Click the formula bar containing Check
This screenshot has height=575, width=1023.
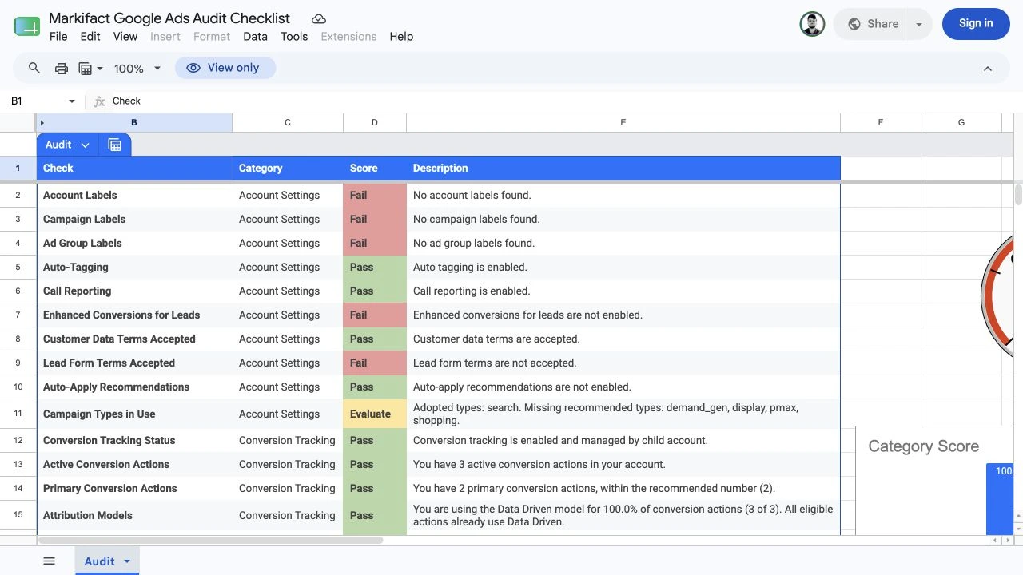coord(559,101)
